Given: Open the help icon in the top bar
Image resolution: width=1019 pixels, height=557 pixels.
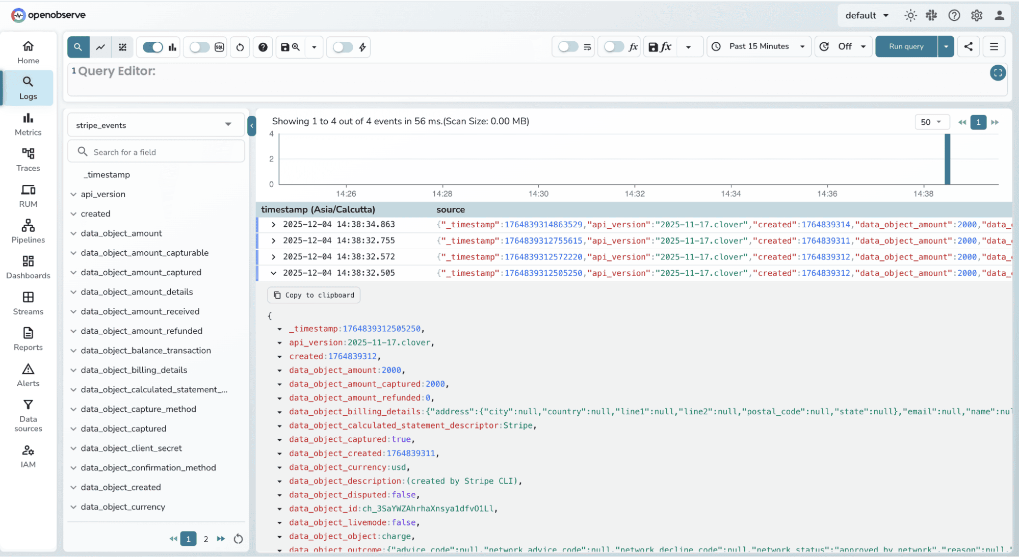Looking at the screenshot, I should click(x=954, y=15).
